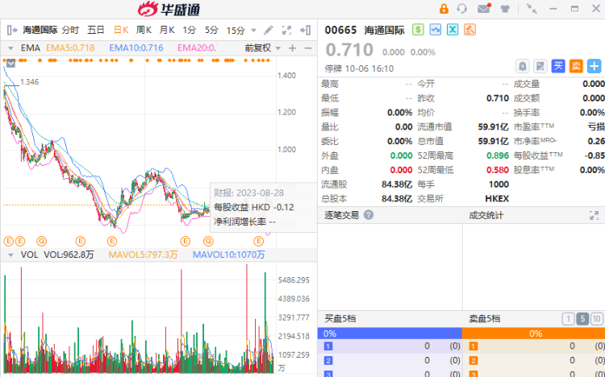Click the 卖盘5档 header
This screenshot has height=377, width=605.
[x=484, y=319]
